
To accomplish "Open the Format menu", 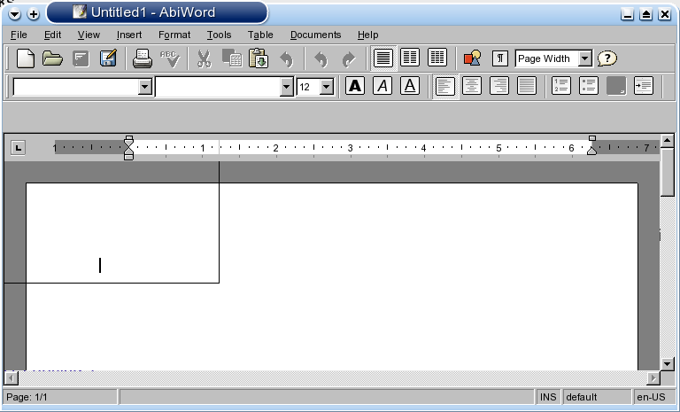I will coord(174,35).
